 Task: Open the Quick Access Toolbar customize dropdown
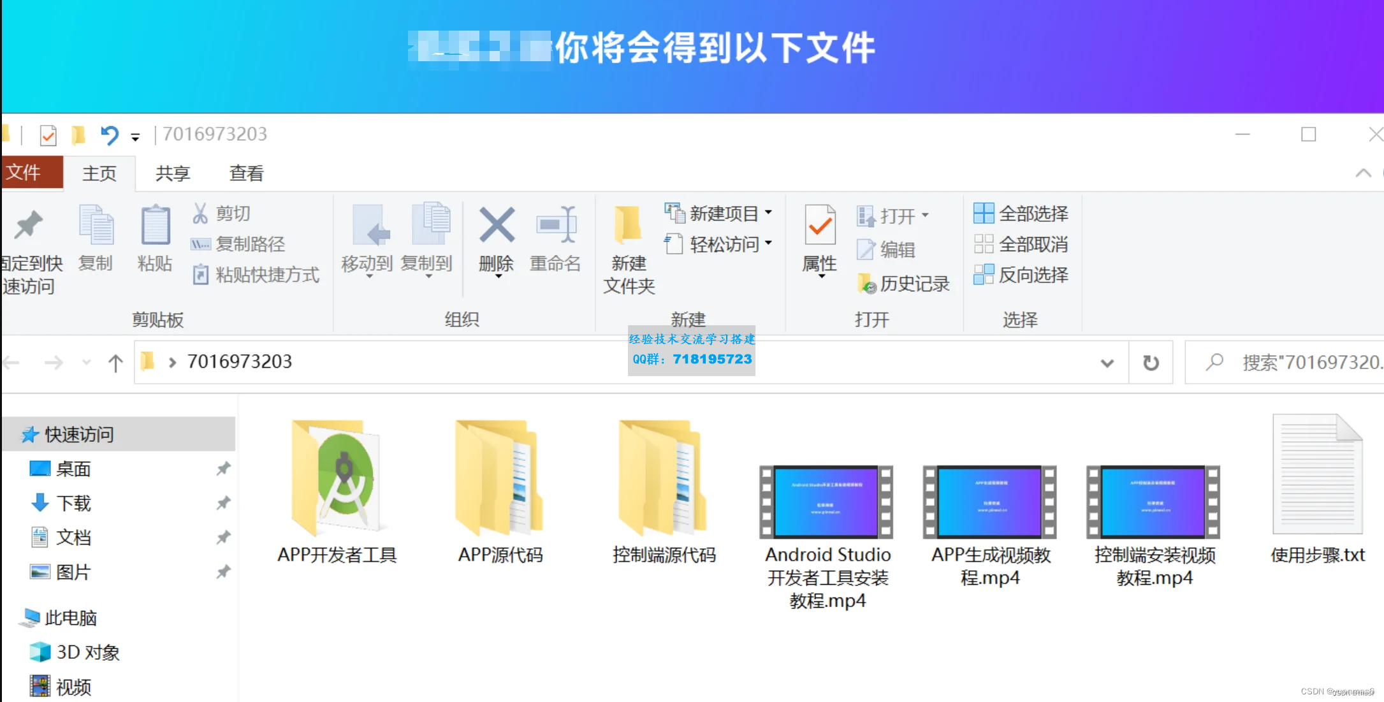point(135,136)
